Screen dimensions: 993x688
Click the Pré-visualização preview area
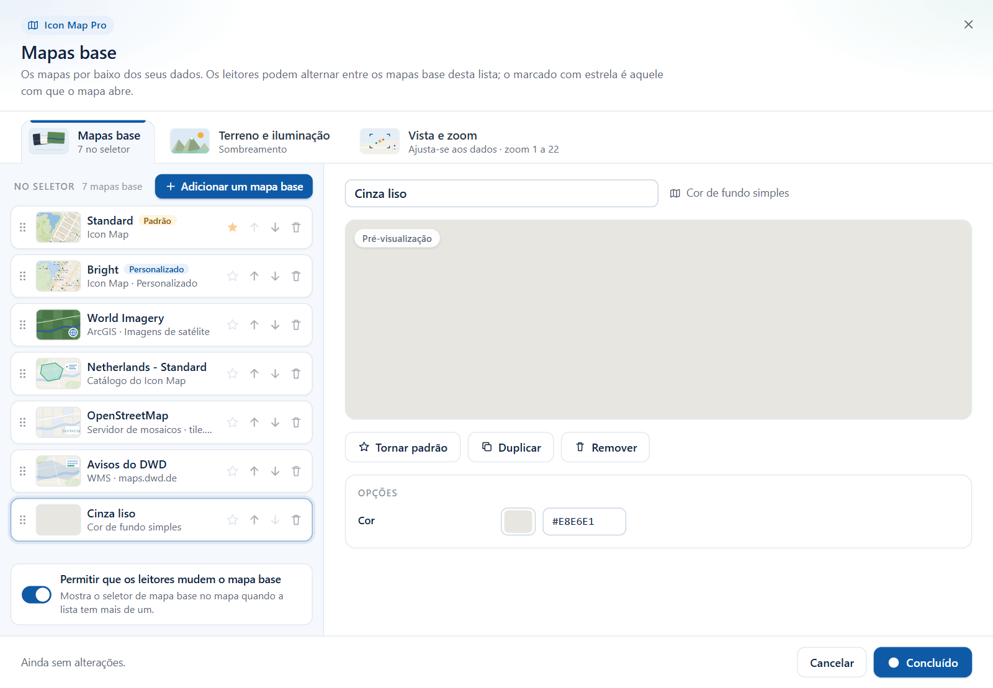pyautogui.click(x=658, y=319)
